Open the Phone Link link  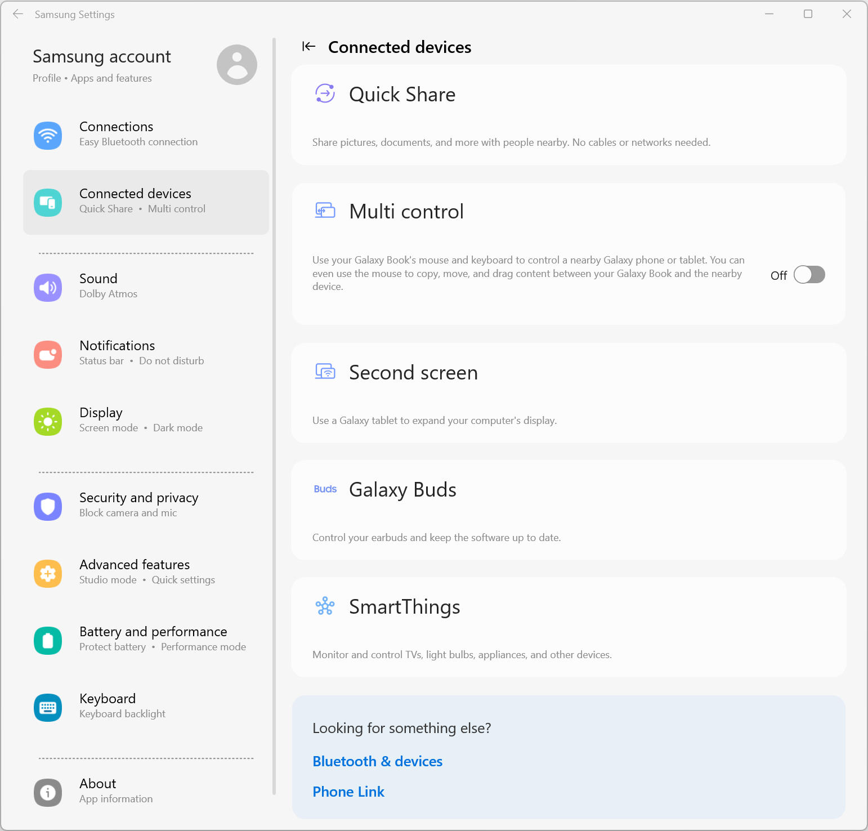click(x=348, y=792)
